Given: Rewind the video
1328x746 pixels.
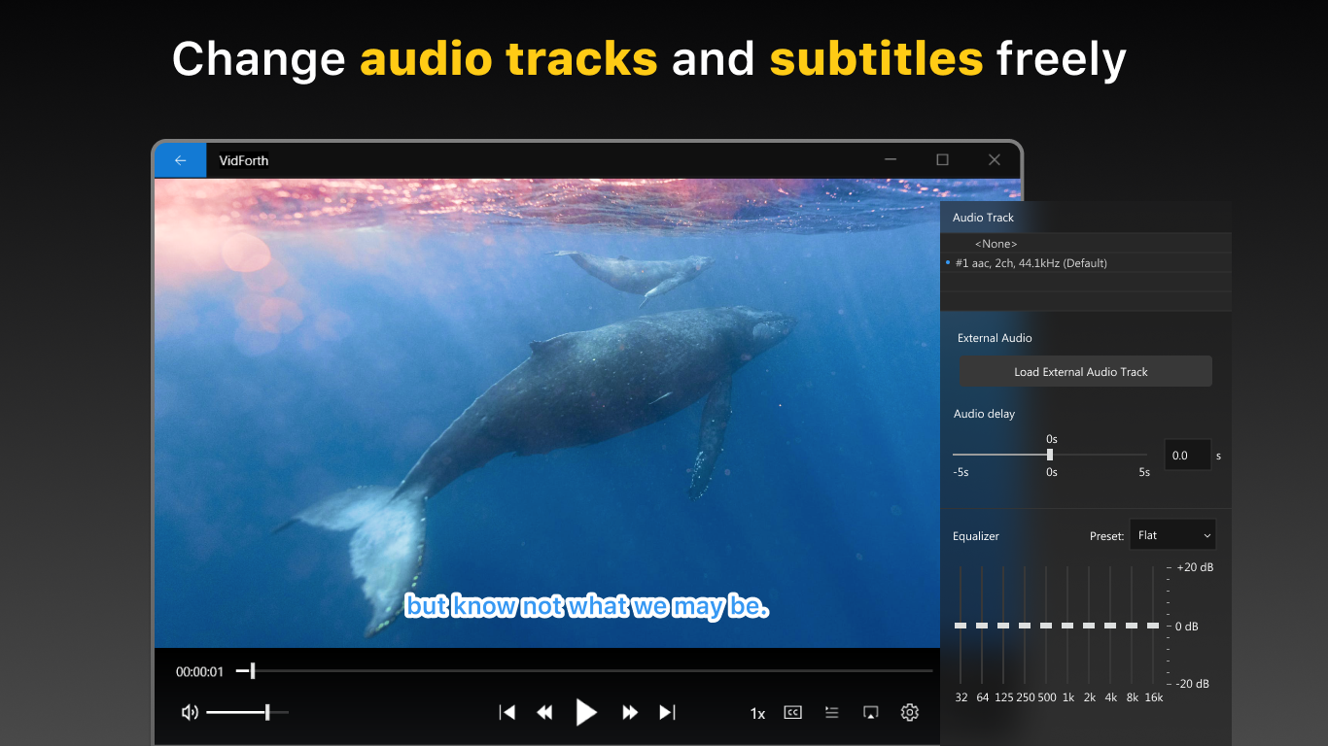Looking at the screenshot, I should pos(544,712).
